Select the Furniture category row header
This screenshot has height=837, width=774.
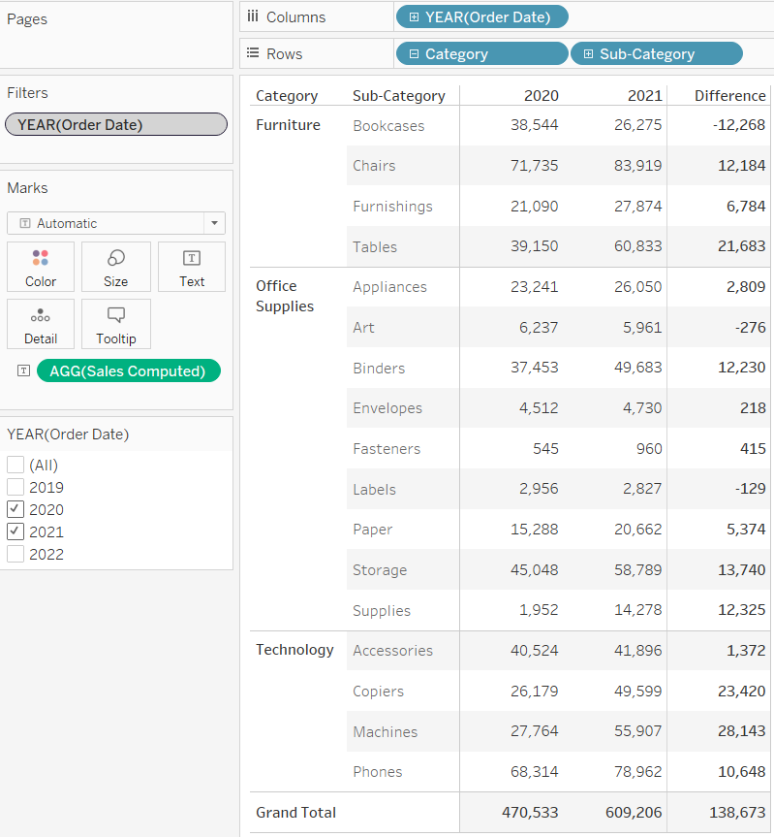tap(288, 125)
